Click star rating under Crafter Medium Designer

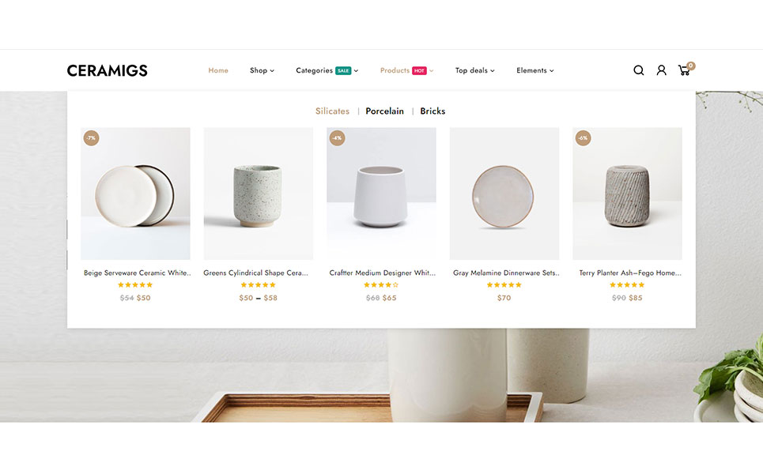[x=381, y=285]
